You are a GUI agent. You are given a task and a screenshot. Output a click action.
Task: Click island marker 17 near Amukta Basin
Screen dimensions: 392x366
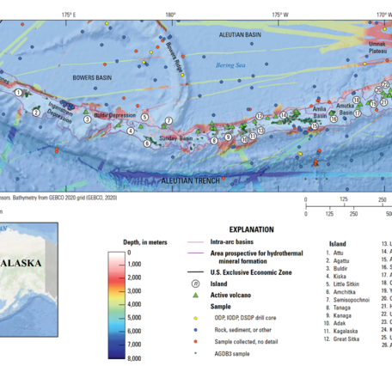(x=357, y=113)
